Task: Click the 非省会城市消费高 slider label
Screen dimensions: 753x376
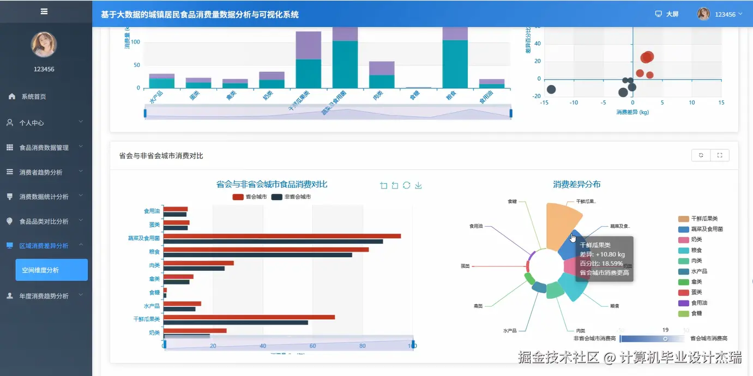Action: 595,339
